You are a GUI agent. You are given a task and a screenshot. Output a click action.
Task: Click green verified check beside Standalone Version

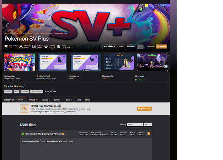[x=23, y=134]
